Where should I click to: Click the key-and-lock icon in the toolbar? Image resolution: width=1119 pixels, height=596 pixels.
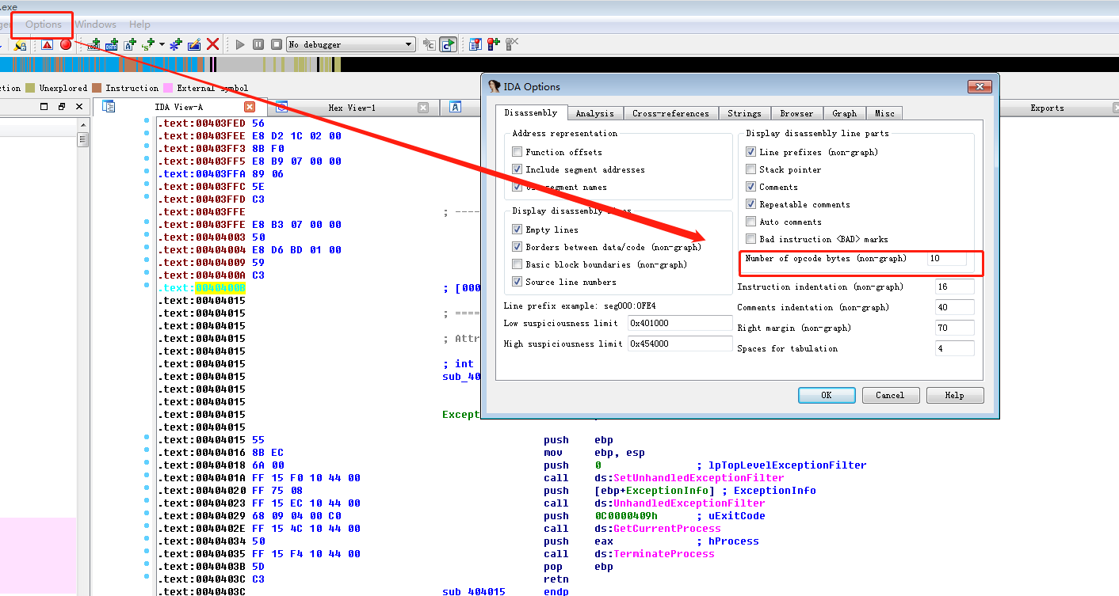20,44
